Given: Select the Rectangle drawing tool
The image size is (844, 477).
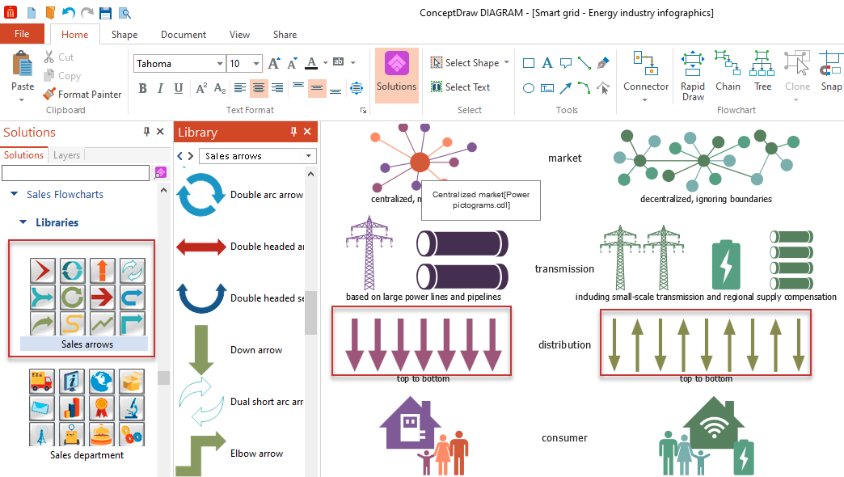Looking at the screenshot, I should [529, 64].
